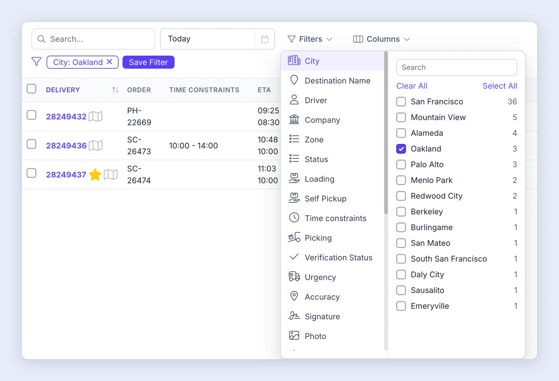
Task: Open the Columns dropdown
Action: click(x=381, y=39)
